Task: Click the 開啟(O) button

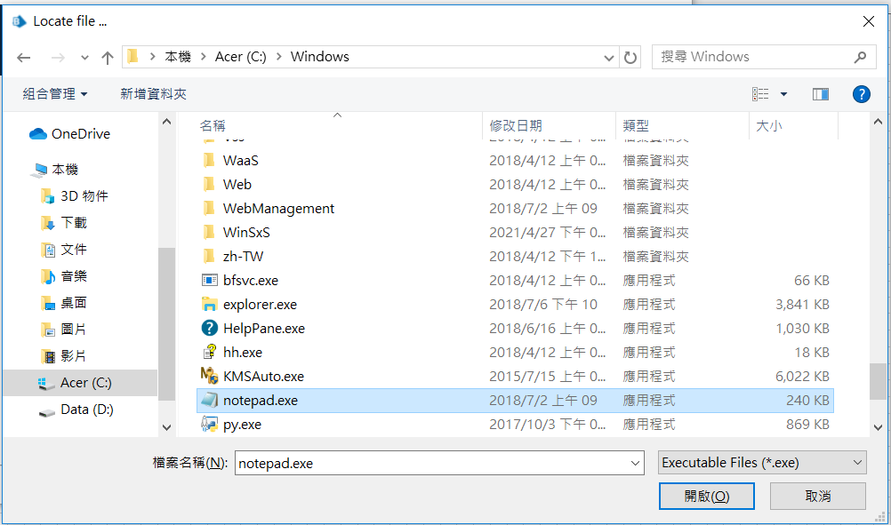Action: click(x=706, y=496)
